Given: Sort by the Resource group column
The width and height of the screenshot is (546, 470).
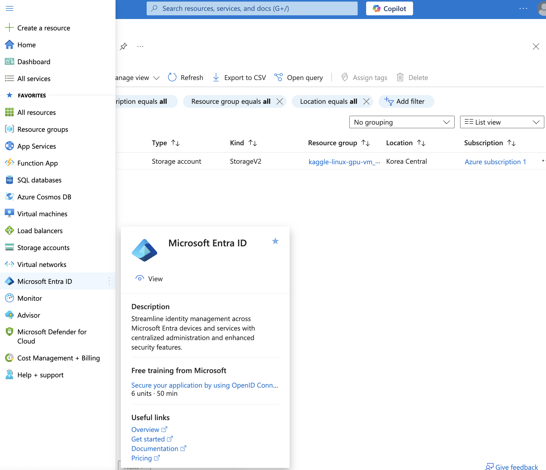Looking at the screenshot, I should pos(339,143).
